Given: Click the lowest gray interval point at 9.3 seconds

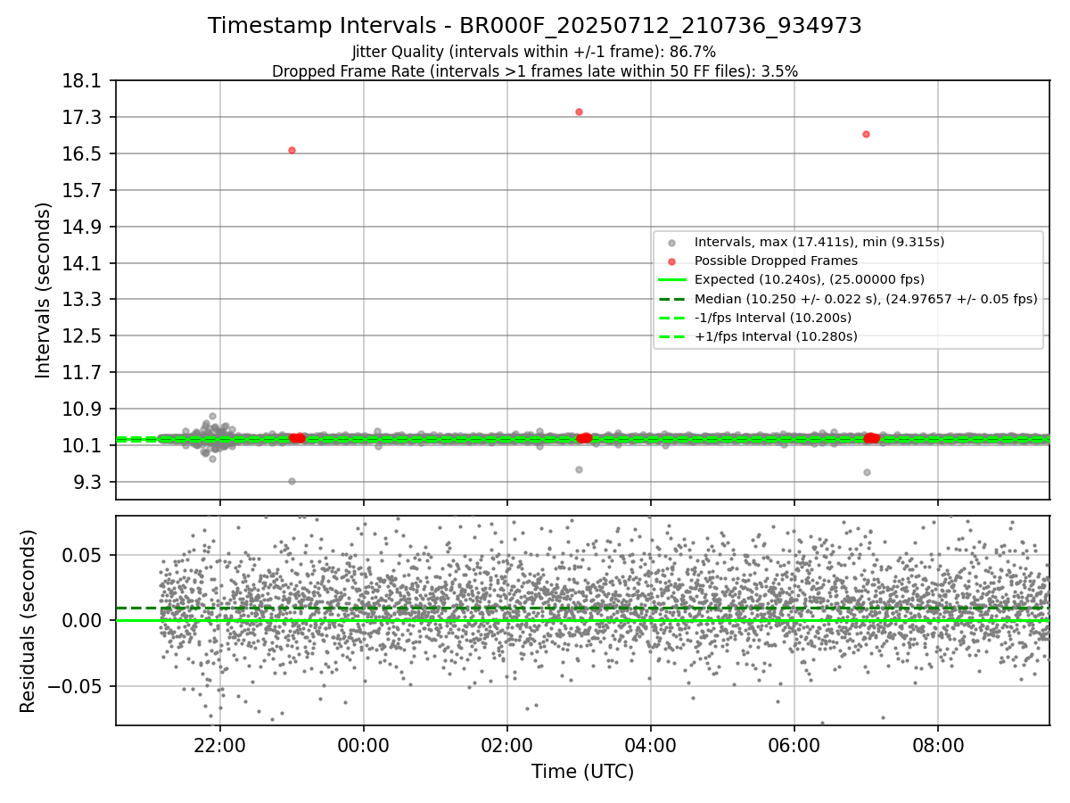Looking at the screenshot, I should [292, 481].
